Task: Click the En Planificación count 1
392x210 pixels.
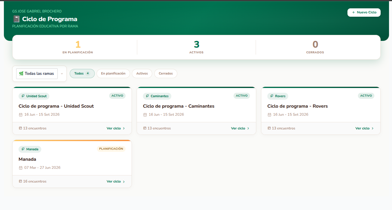Action: [x=78, y=44]
